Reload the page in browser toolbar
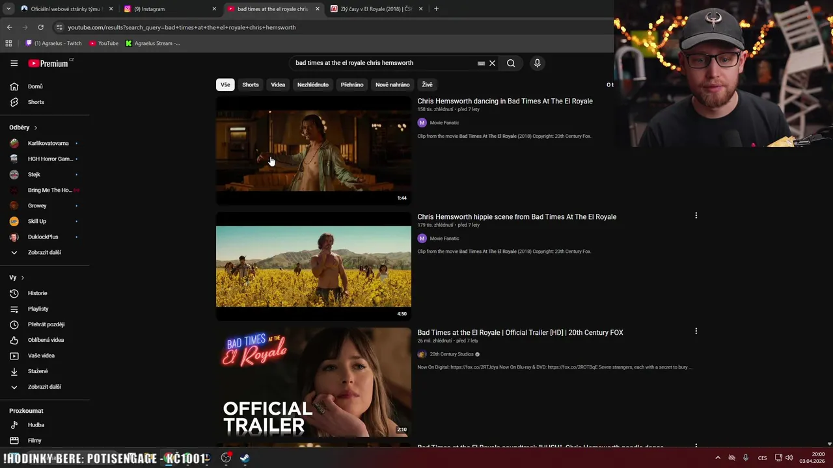The height and width of the screenshot is (468, 833). click(40, 27)
